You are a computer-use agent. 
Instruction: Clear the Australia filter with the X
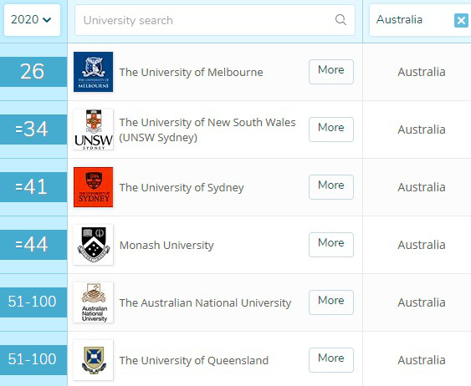461,20
